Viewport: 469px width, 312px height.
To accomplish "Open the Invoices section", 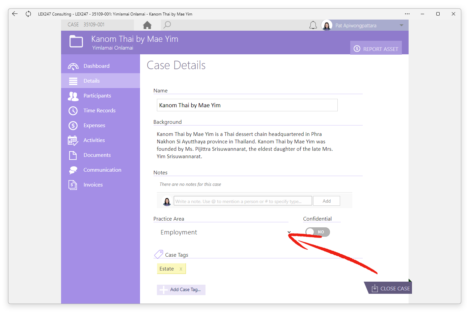I will click(x=101, y=185).
